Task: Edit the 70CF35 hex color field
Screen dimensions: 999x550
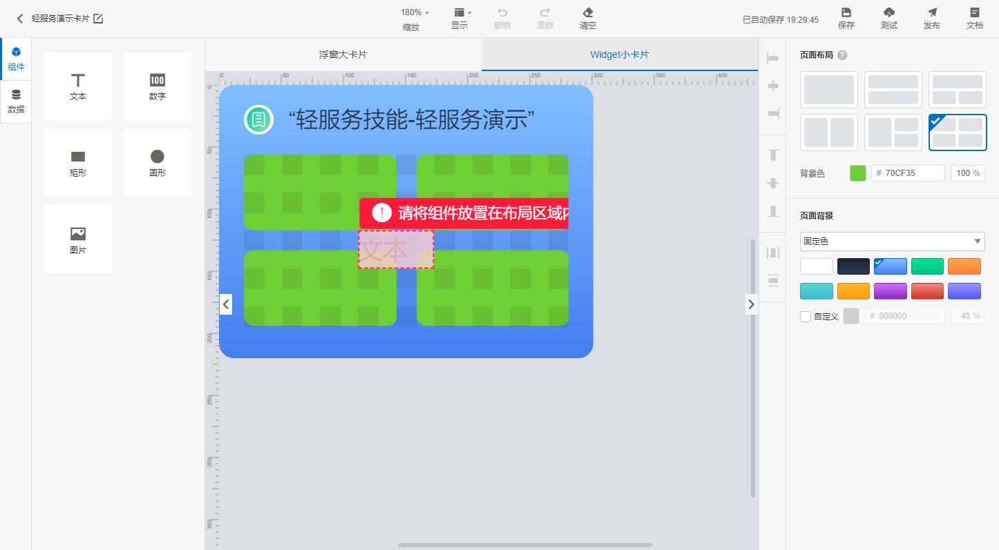Action: coord(908,173)
